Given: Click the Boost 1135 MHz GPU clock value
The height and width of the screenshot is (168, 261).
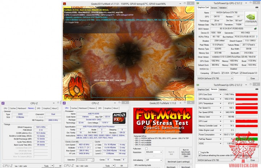Looking at the screenshot, I should pyautogui.click(x=252, y=61).
